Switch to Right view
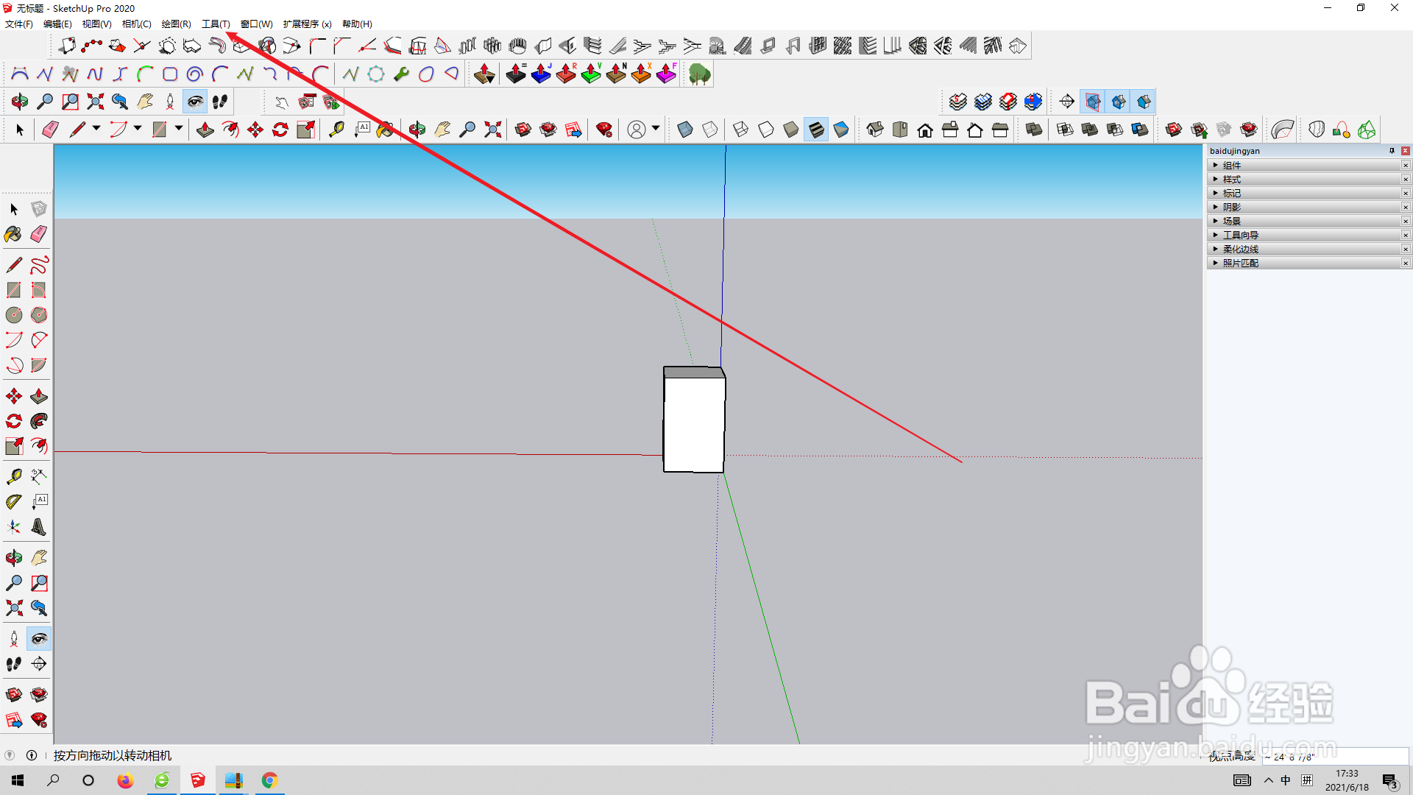 point(950,130)
